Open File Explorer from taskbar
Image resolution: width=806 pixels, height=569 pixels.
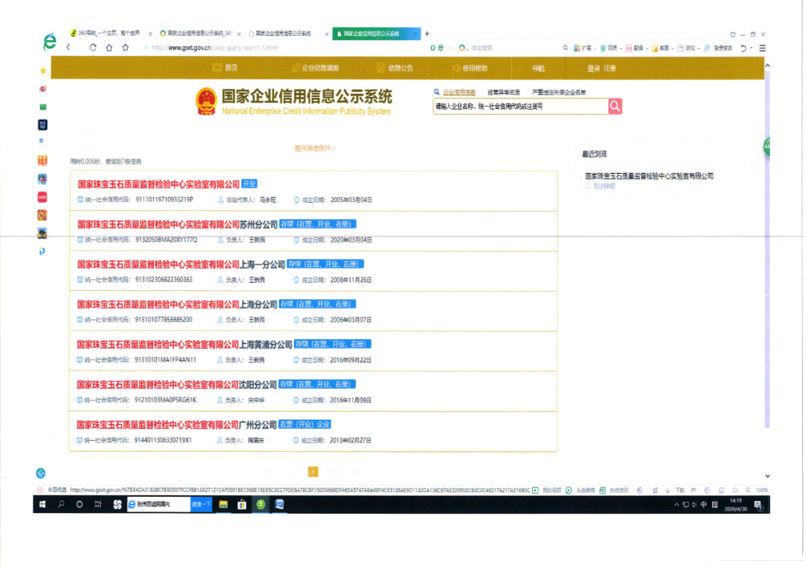223,505
